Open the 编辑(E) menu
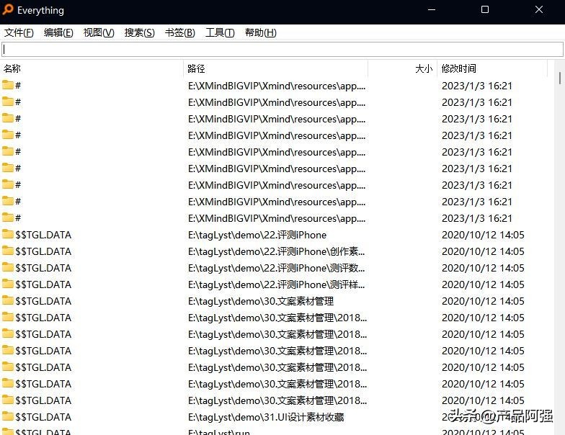 (58, 33)
